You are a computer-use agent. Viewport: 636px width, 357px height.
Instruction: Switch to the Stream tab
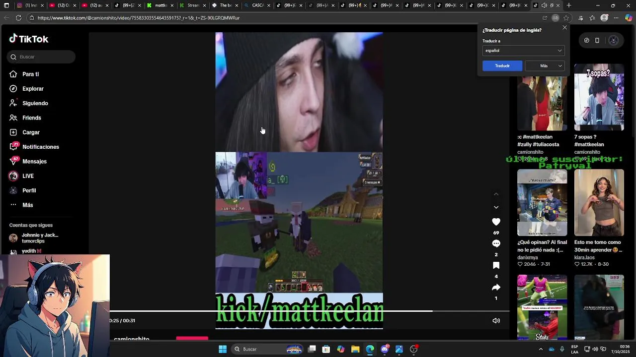tap(192, 5)
